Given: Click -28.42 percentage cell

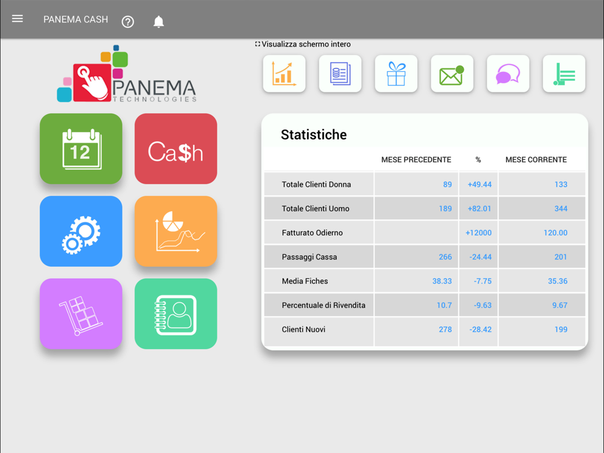Looking at the screenshot, I should click(x=480, y=330).
